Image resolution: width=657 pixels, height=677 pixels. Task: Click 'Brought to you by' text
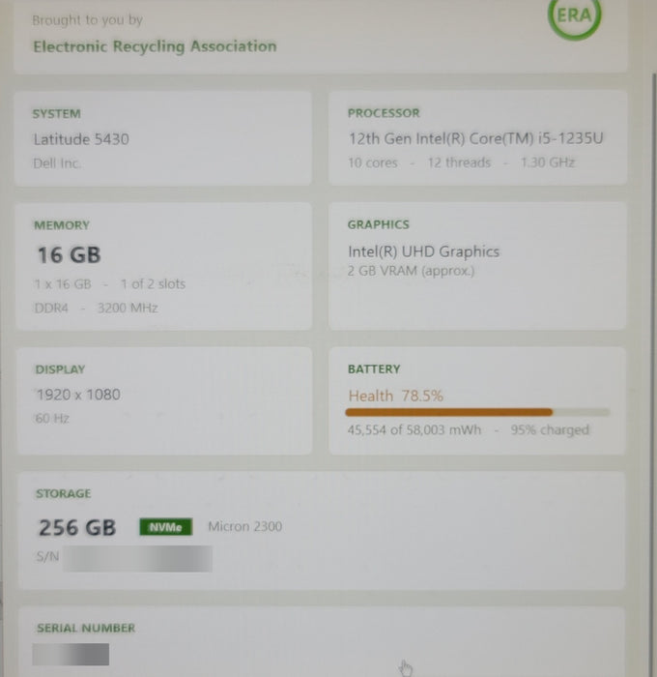pos(87,20)
